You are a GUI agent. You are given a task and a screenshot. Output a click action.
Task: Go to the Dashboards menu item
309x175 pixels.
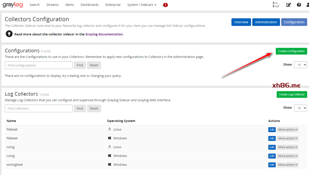pos(90,5)
